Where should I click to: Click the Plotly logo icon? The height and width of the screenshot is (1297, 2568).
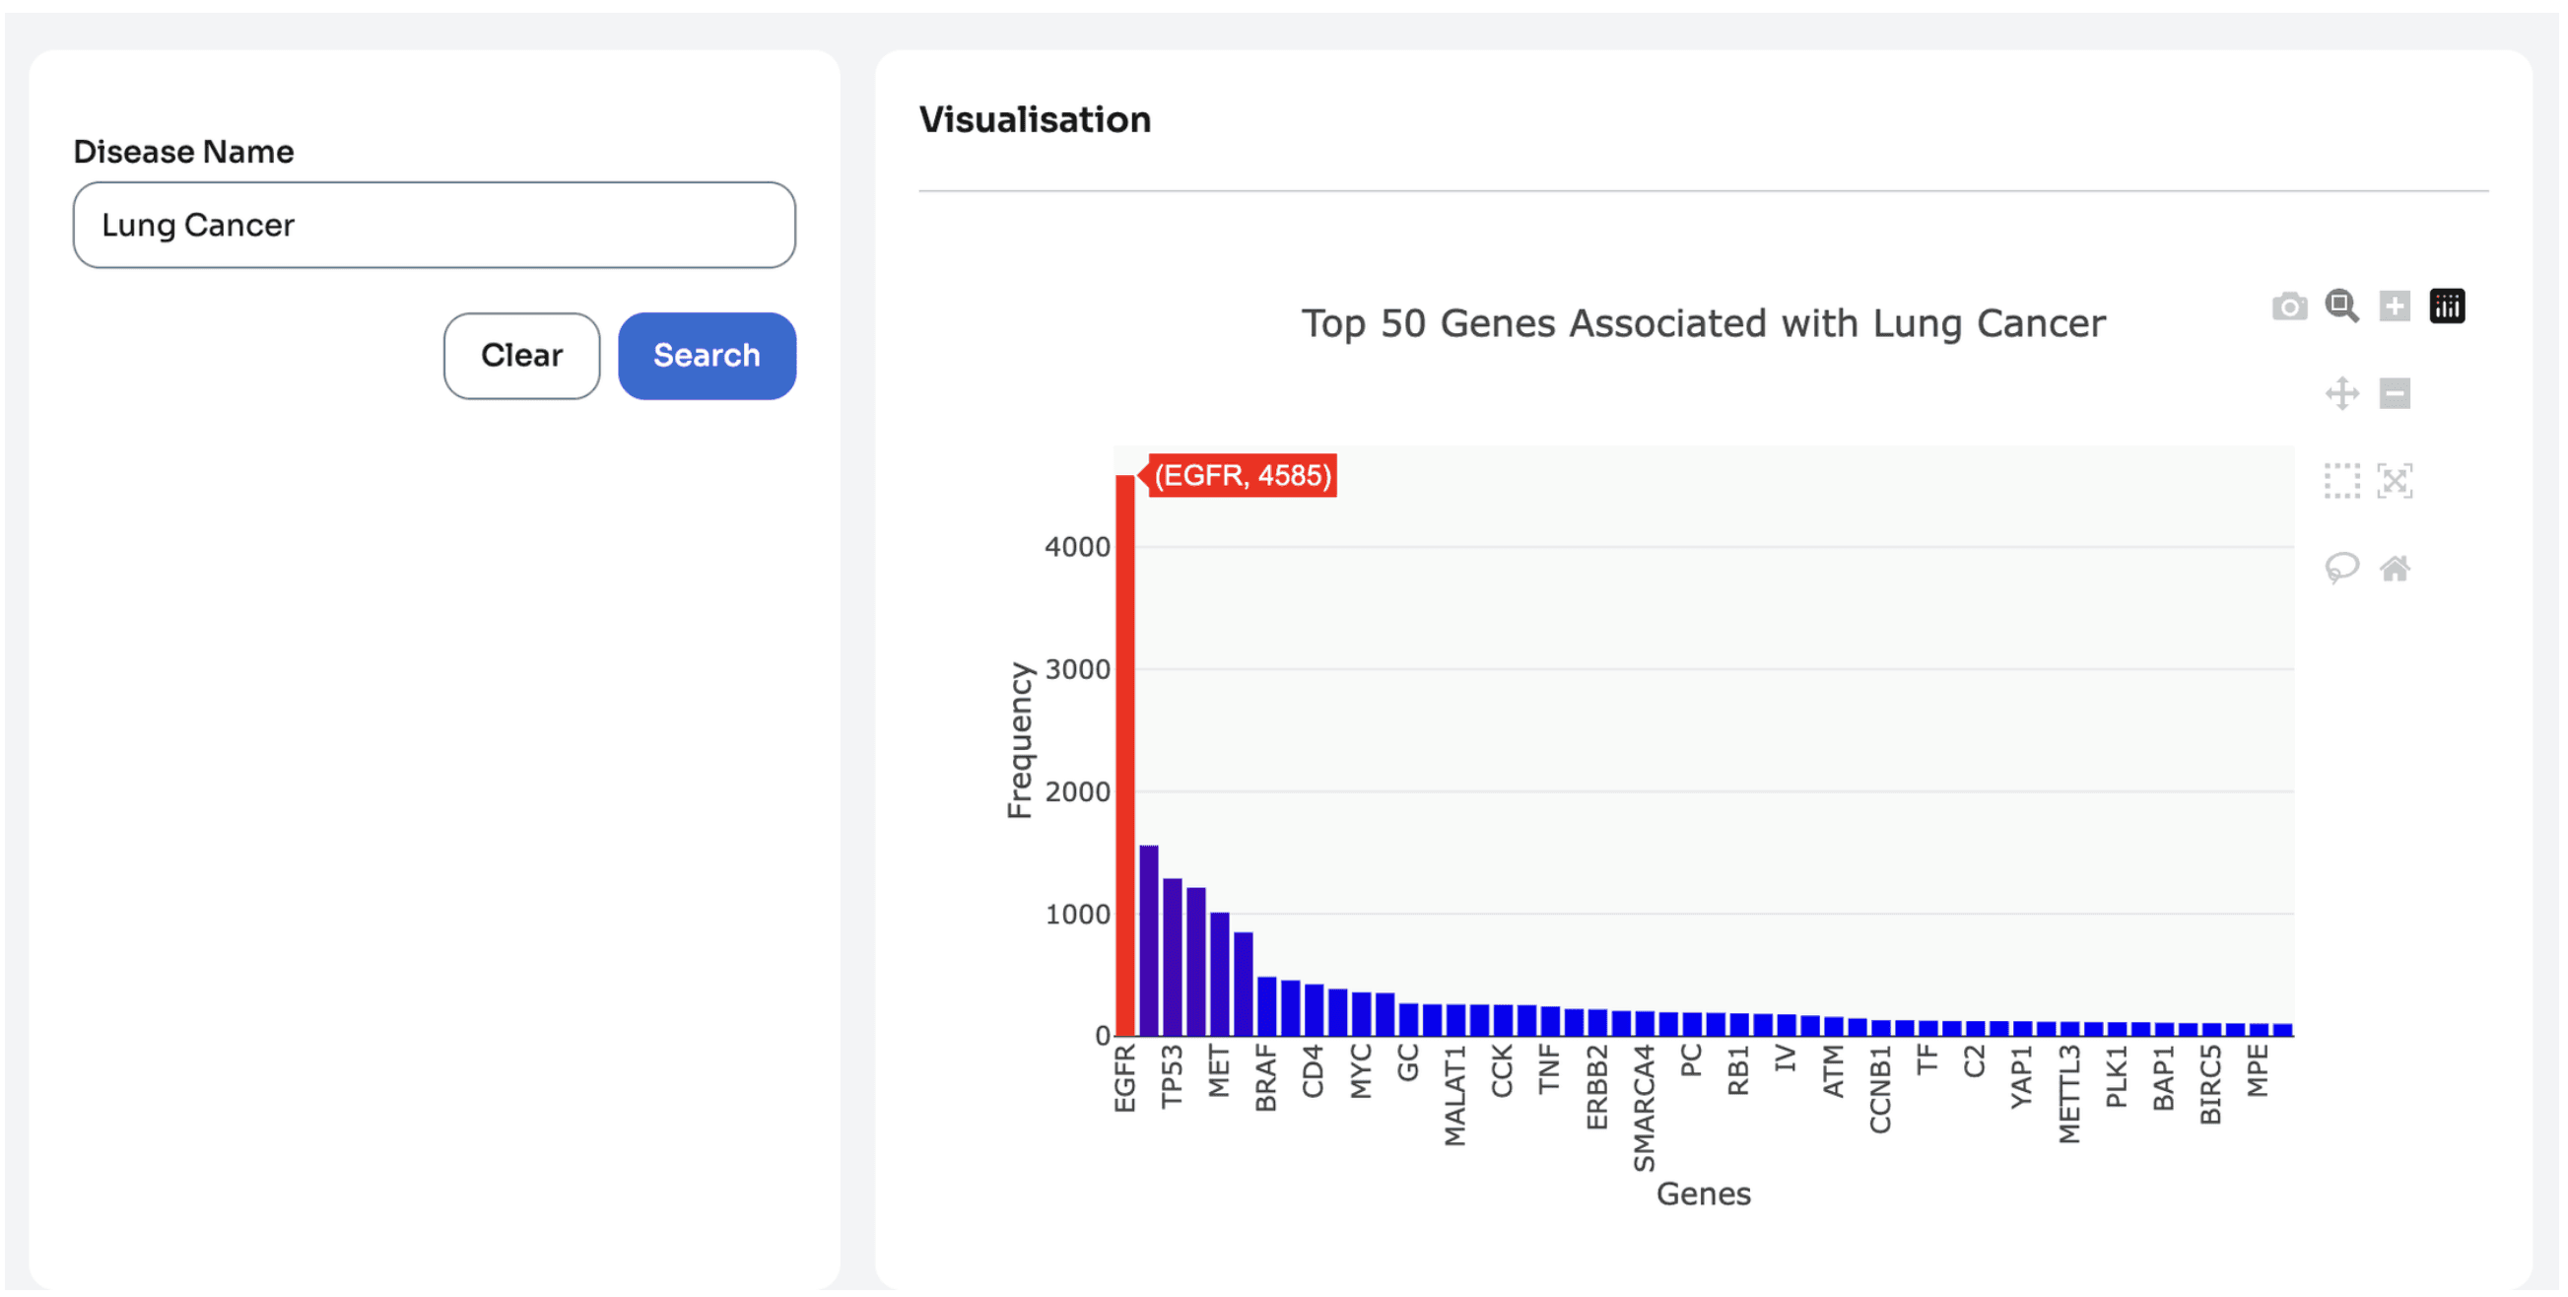click(x=2448, y=307)
